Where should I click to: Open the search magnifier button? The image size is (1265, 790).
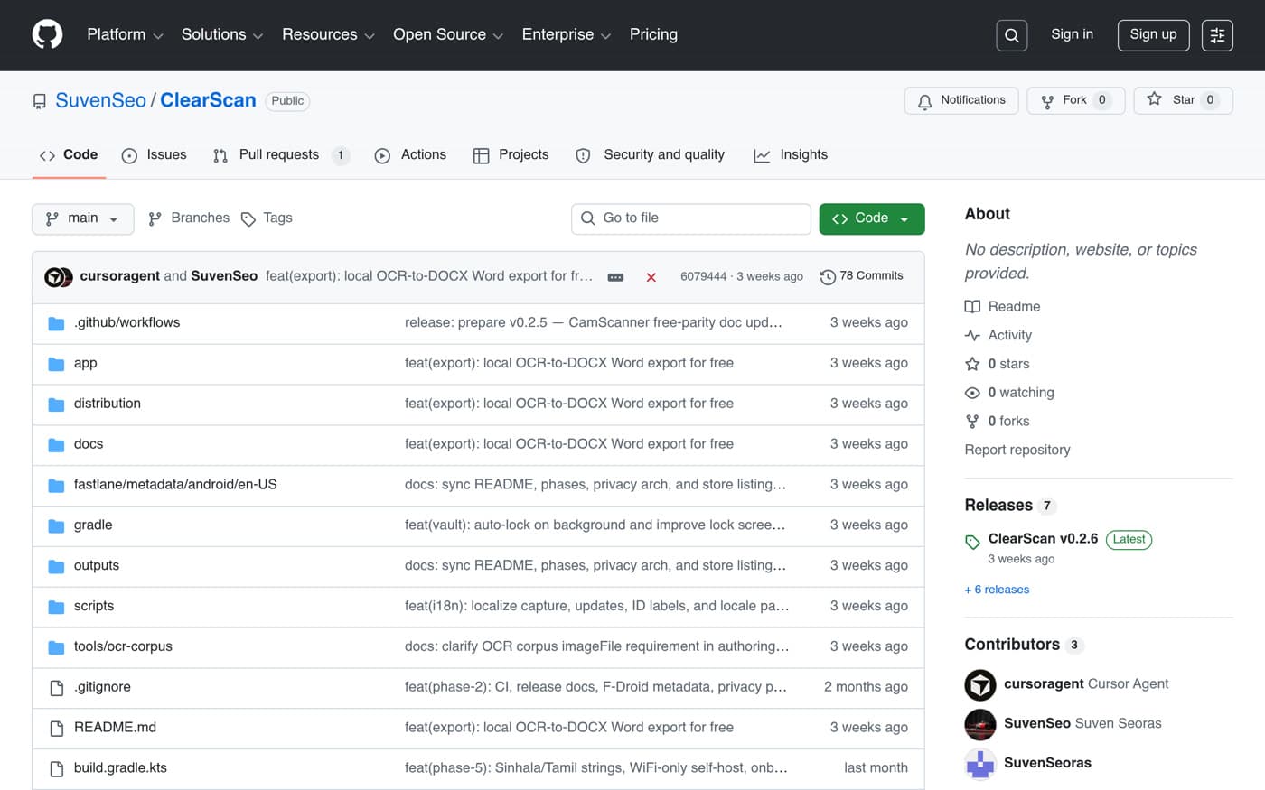coord(1011,35)
